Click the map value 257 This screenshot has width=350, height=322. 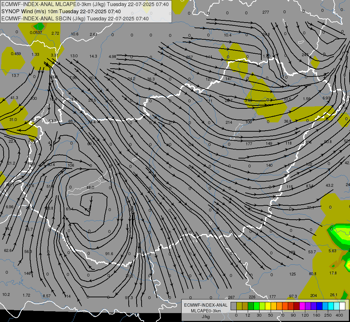pos(189,57)
